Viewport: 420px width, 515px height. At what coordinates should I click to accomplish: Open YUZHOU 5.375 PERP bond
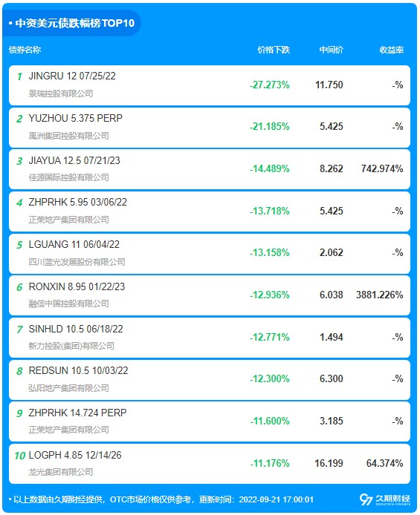point(210,128)
